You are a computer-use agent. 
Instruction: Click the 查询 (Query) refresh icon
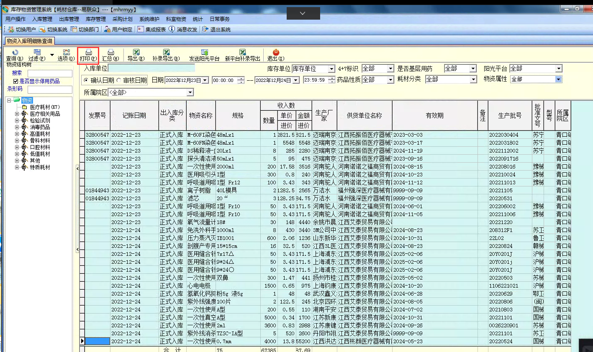15,52
